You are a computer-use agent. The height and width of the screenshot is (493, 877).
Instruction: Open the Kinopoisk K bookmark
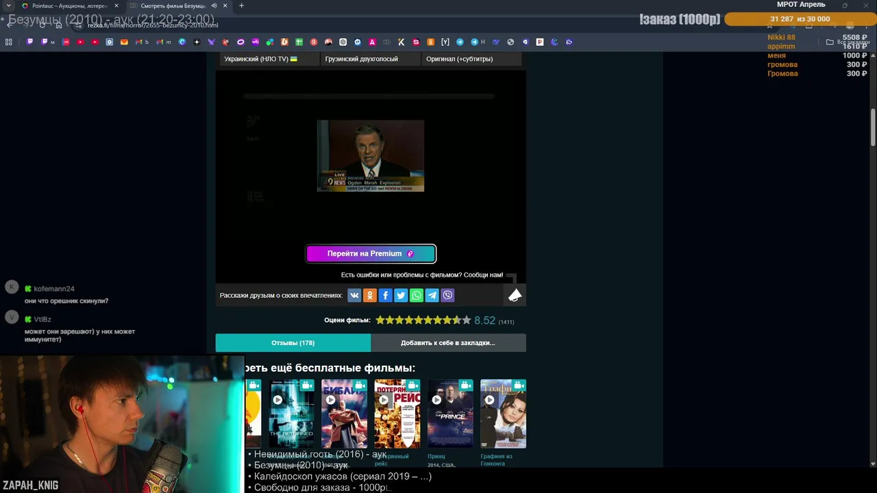[x=402, y=42]
